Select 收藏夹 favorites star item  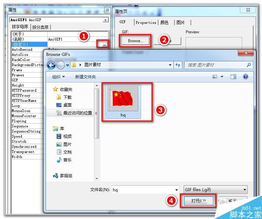click(x=62, y=89)
